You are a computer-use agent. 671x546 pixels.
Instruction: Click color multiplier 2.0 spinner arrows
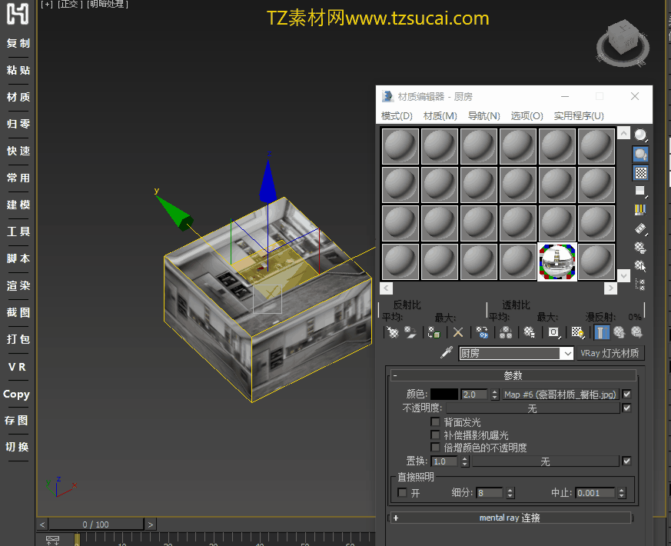click(495, 395)
